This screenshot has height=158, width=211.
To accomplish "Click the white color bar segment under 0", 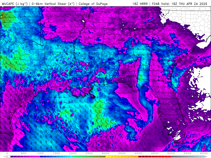I will click(x=9, y=157).
